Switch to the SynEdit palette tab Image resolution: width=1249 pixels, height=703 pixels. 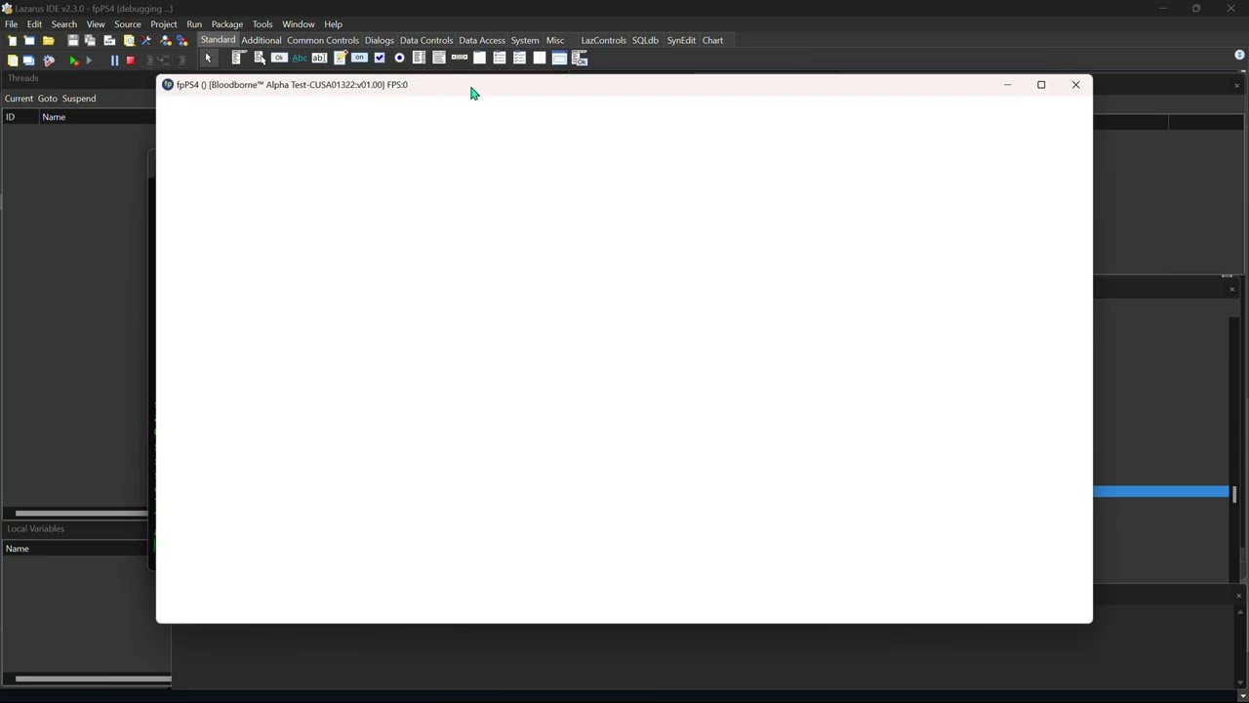click(x=681, y=40)
